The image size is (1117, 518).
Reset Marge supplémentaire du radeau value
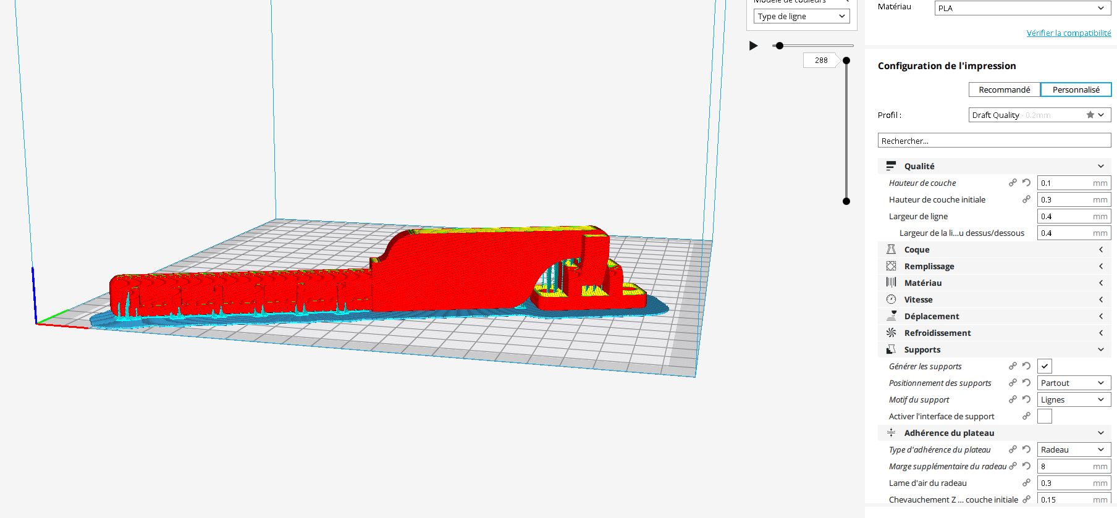pyautogui.click(x=1026, y=466)
